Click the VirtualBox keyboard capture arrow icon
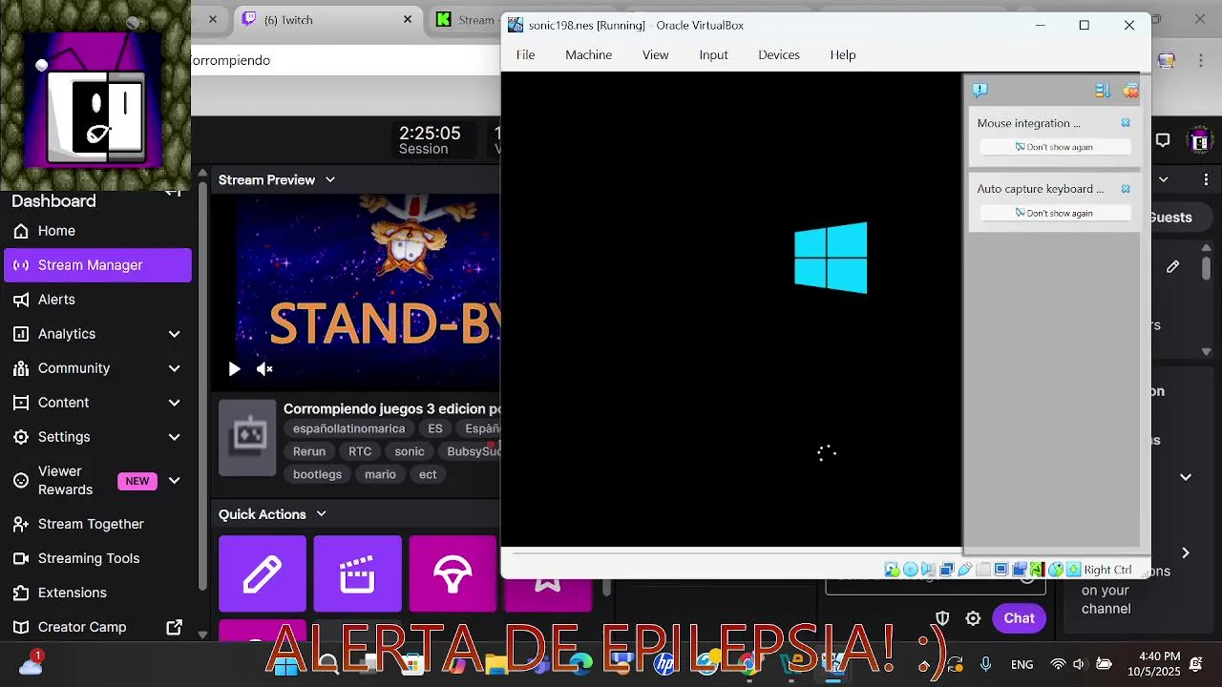 [1074, 570]
